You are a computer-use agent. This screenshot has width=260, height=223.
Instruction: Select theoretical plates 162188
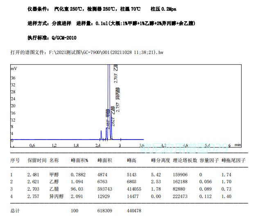(180, 182)
